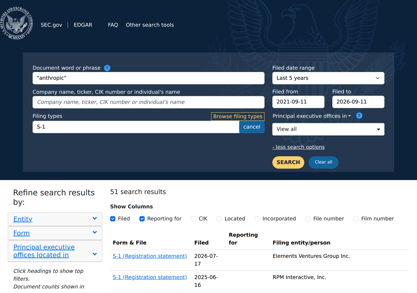Click the Form & File column header
This screenshot has height=293, width=417.
tap(130, 243)
